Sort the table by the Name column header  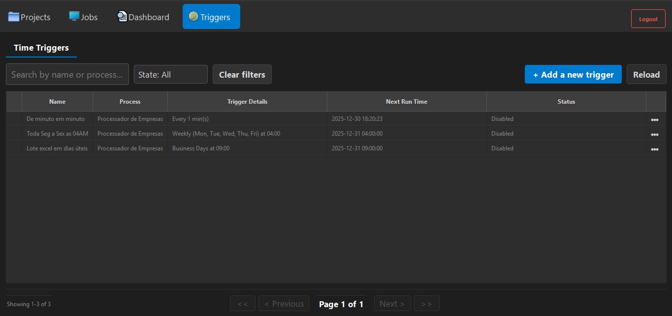click(57, 101)
